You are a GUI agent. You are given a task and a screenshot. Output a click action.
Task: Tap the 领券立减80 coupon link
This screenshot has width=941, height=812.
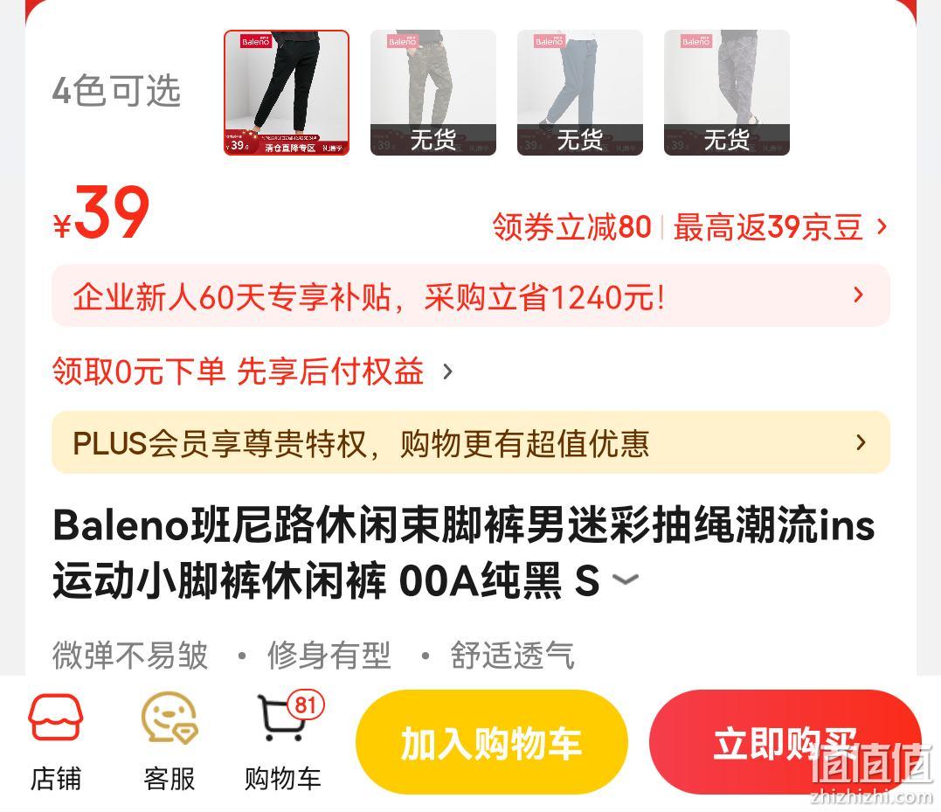[x=572, y=227]
